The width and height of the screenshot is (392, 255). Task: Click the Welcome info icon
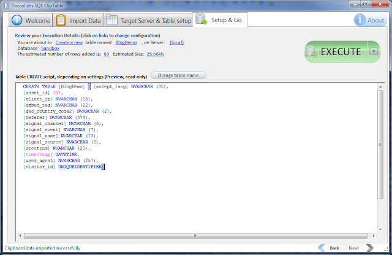click(x=17, y=20)
